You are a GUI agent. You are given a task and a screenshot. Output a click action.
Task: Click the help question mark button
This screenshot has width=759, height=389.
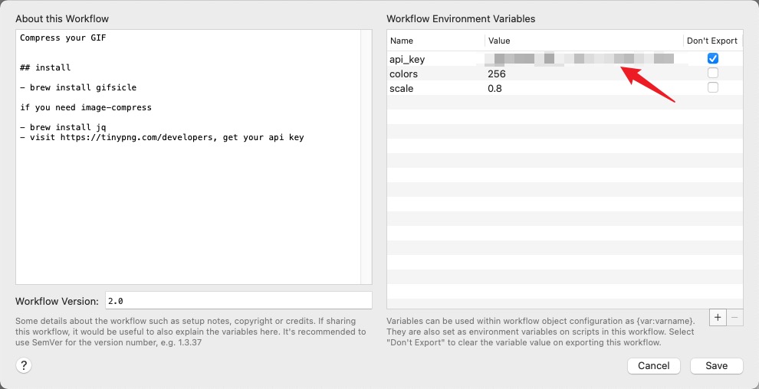click(24, 366)
